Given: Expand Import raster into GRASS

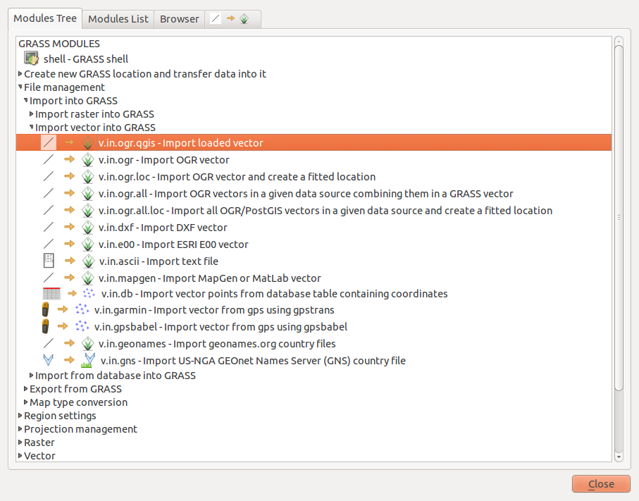Looking at the screenshot, I should 31,114.
